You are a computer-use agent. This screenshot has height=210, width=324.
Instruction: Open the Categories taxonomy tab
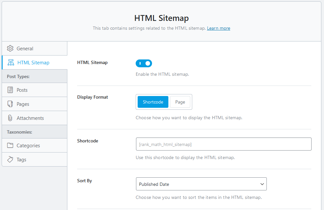coord(35,145)
